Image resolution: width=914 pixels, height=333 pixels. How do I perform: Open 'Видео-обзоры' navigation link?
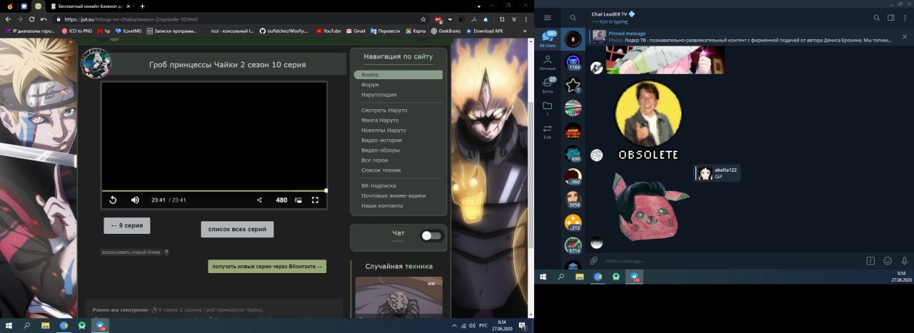pyautogui.click(x=381, y=150)
